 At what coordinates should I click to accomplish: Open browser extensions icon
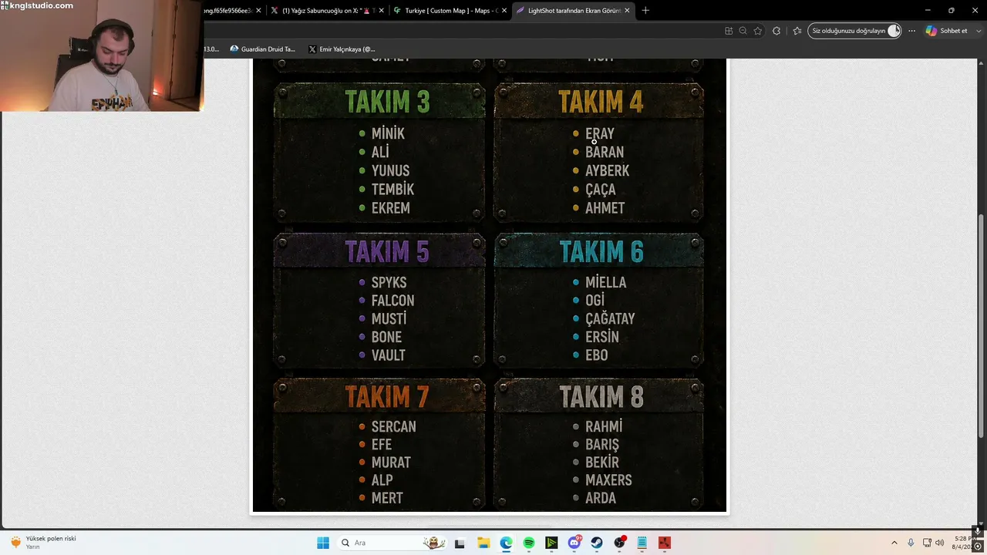[776, 31]
